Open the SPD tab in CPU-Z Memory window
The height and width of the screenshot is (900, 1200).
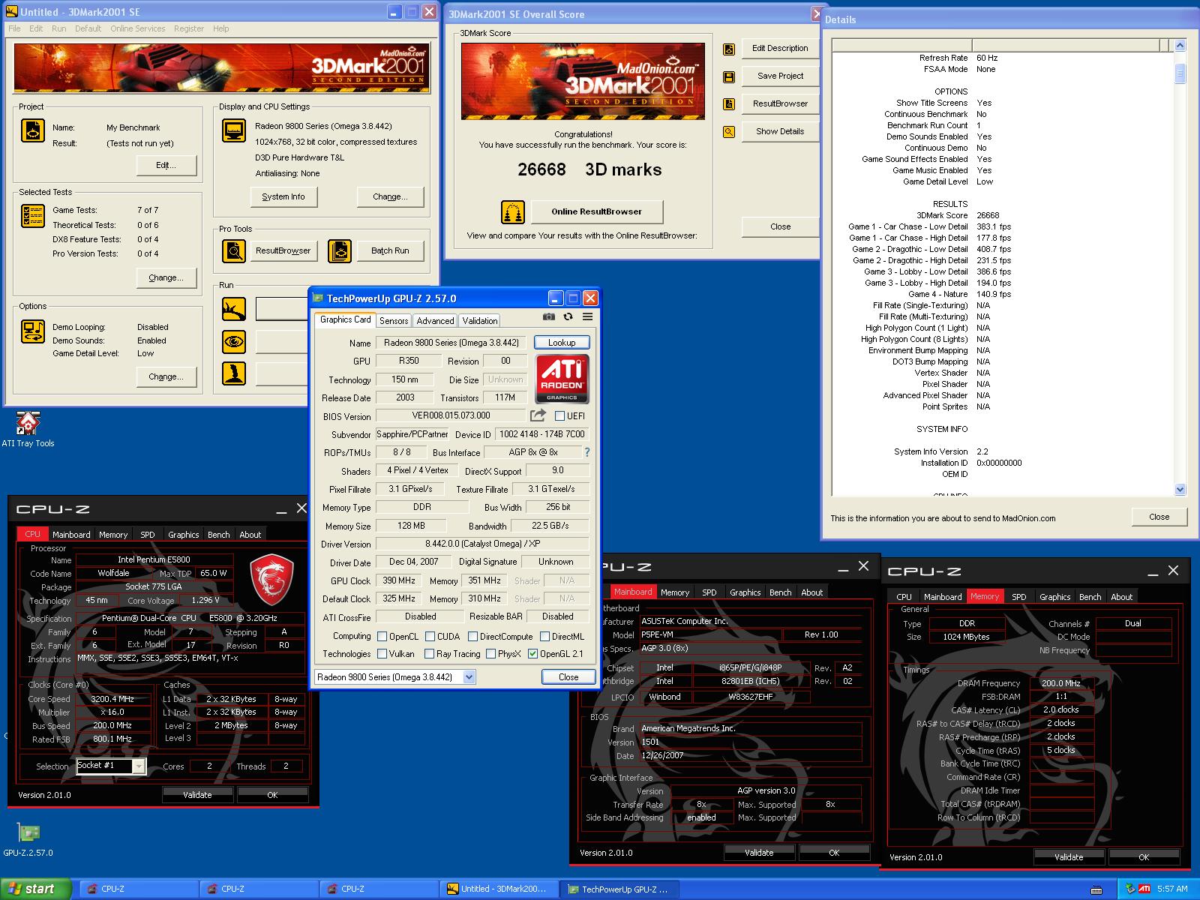tap(1018, 597)
